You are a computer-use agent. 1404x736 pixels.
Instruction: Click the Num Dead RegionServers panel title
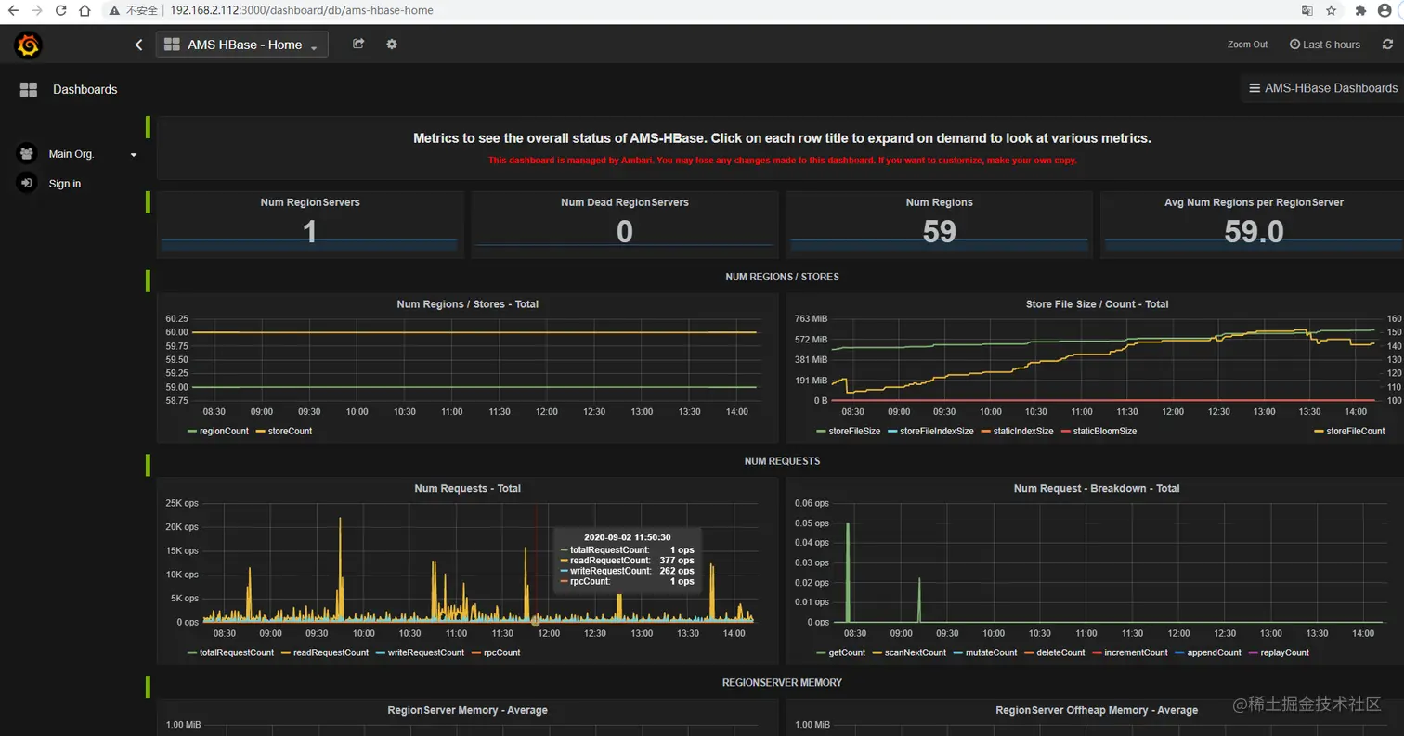624,202
